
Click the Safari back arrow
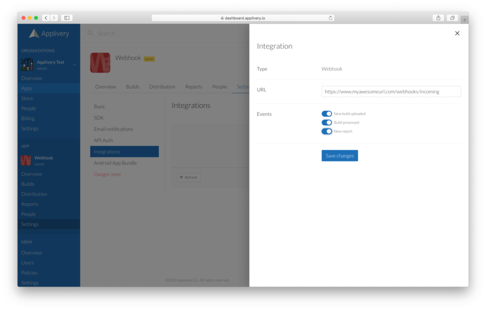[46, 18]
